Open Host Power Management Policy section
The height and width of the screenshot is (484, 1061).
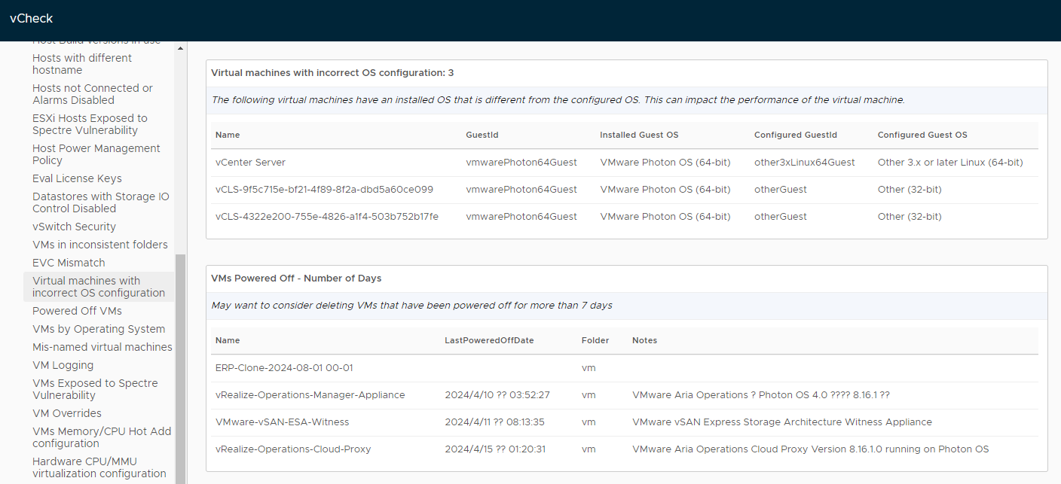pyautogui.click(x=96, y=154)
